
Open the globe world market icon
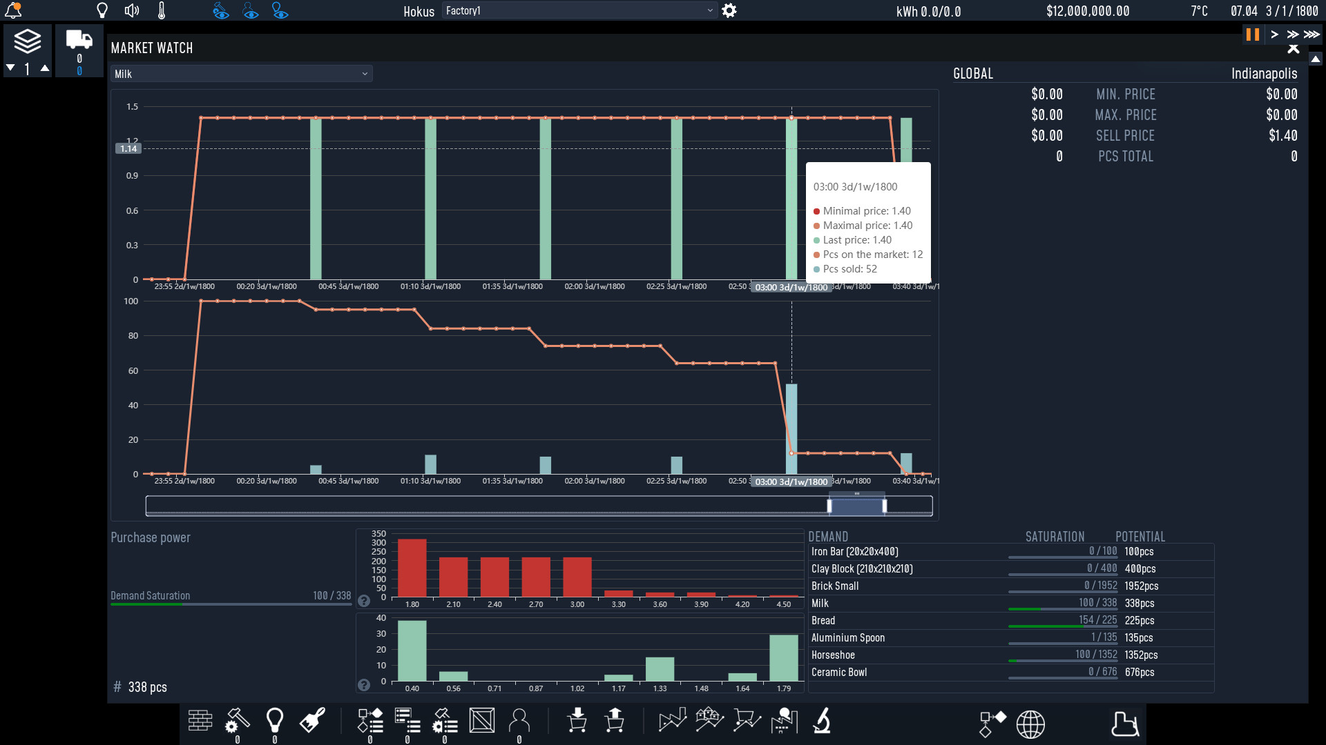pyautogui.click(x=1031, y=723)
